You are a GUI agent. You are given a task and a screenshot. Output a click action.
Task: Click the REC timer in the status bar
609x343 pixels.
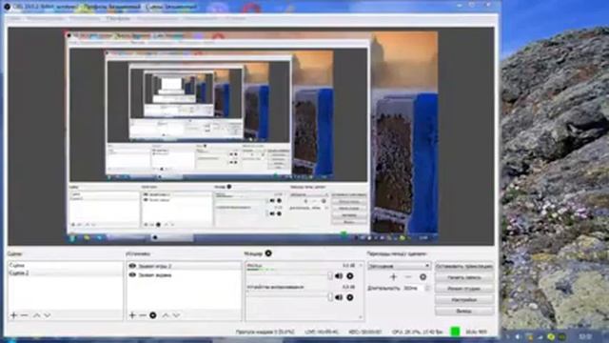(365, 333)
